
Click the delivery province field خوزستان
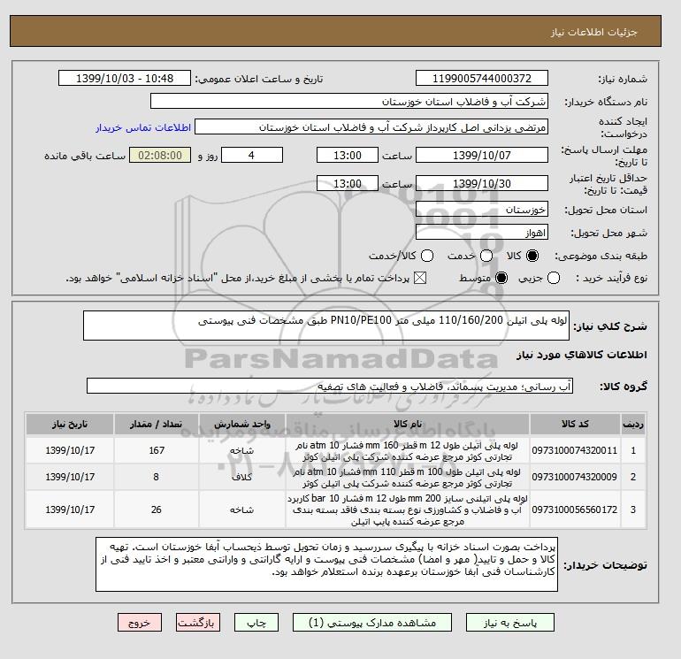(482, 210)
